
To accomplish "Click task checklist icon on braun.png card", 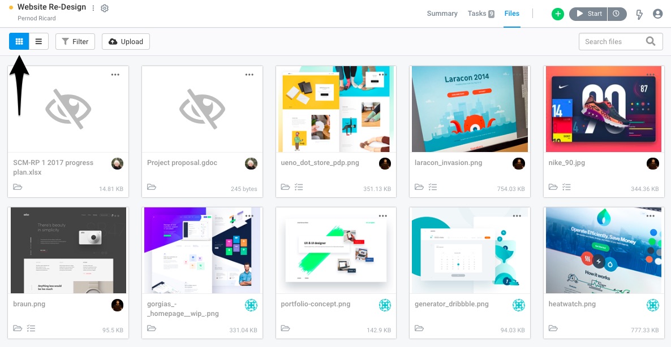I will pyautogui.click(x=31, y=328).
